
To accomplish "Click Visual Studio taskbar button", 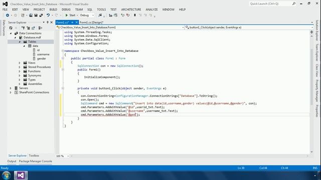I will tap(21, 175).
